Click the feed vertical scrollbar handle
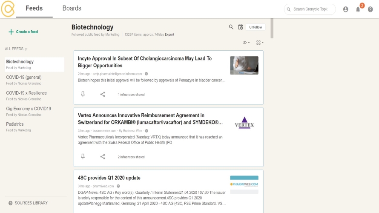The image size is (379, 213). 272,28
